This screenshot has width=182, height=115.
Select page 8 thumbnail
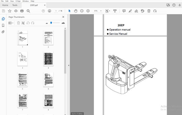point(48,101)
